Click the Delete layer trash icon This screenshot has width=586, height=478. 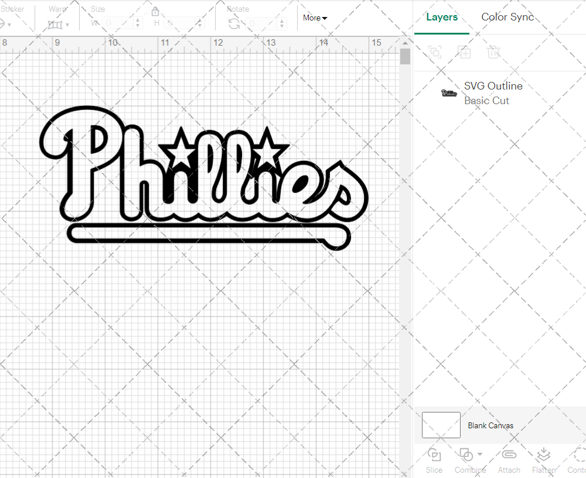493,52
